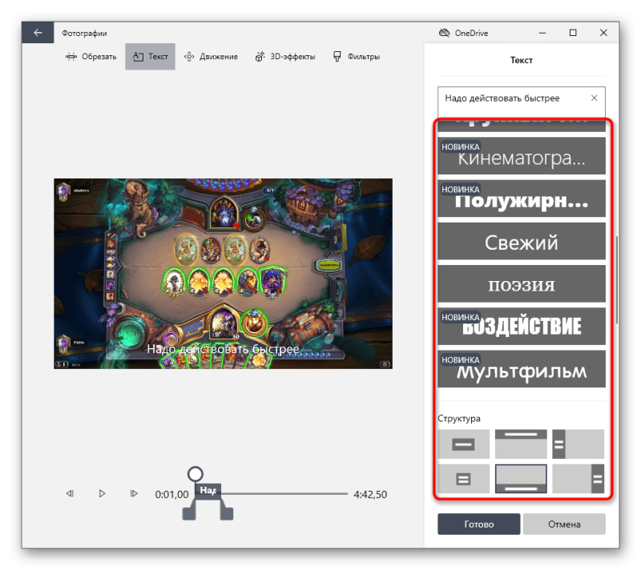Open the 3D-эффекты tool
This screenshot has height=570, width=641.
click(285, 57)
